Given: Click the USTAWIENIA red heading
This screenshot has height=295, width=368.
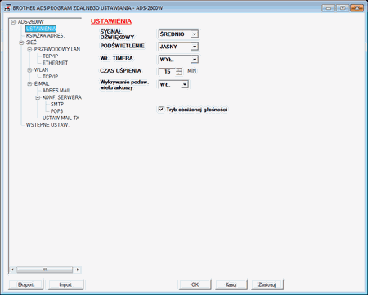Looking at the screenshot, I should (x=111, y=21).
